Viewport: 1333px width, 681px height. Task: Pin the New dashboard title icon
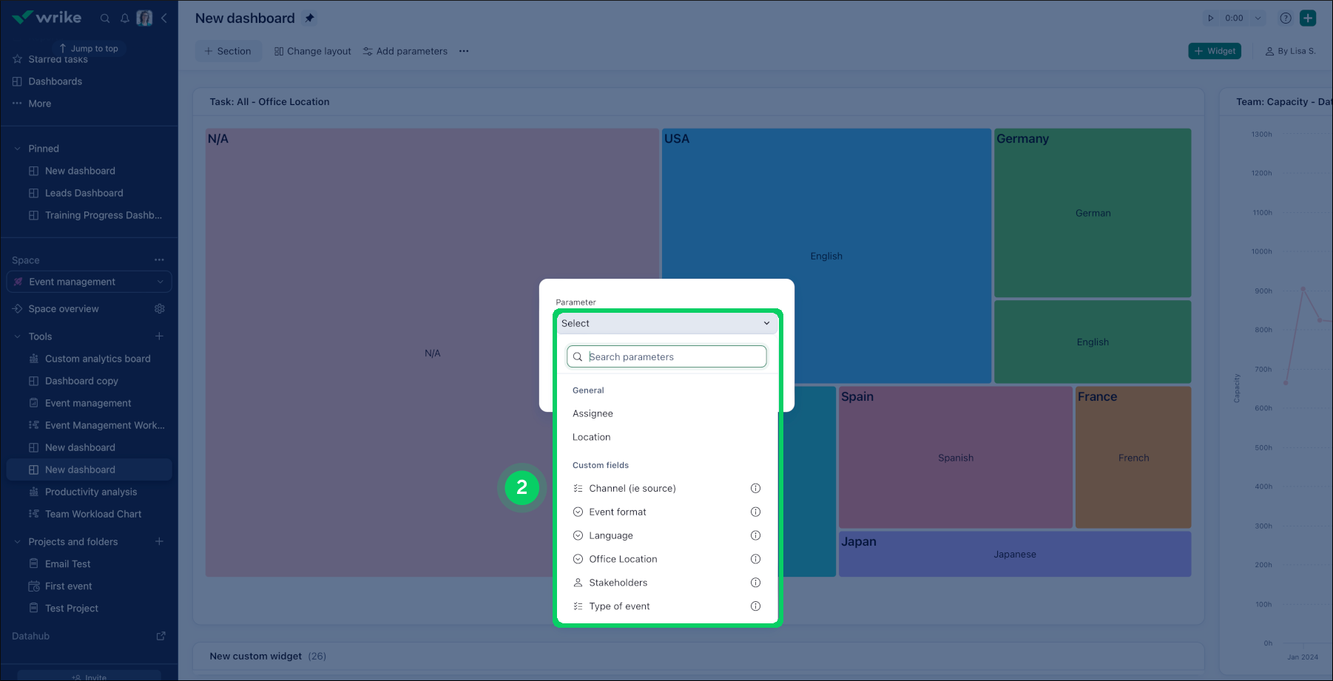pyautogui.click(x=310, y=18)
